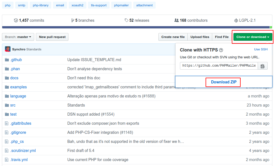Switch to Use SSH

coord(261,49)
